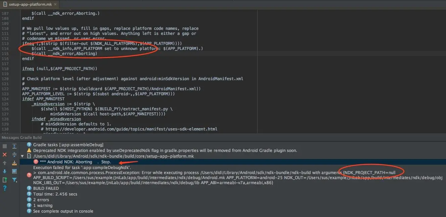Jump to next message using down-arrow icon
The image size is (446, 217).
pos(4,171)
